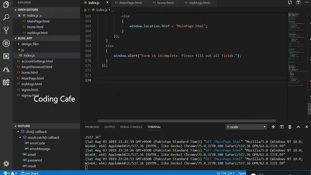Open MainPage.html from Open Editors

[38, 21]
